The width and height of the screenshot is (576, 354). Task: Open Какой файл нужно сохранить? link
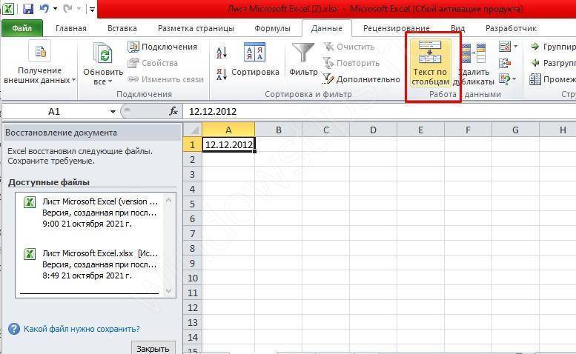(x=82, y=329)
